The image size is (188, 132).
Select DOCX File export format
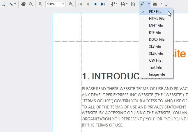157,40
